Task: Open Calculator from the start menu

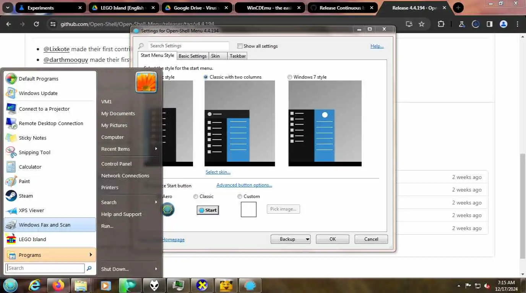Action: click(x=50, y=167)
